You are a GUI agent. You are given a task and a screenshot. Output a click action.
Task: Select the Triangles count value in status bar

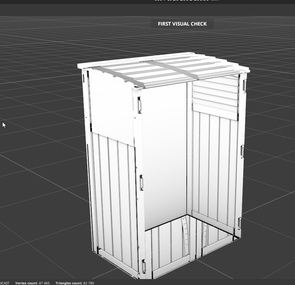[x=88, y=283]
